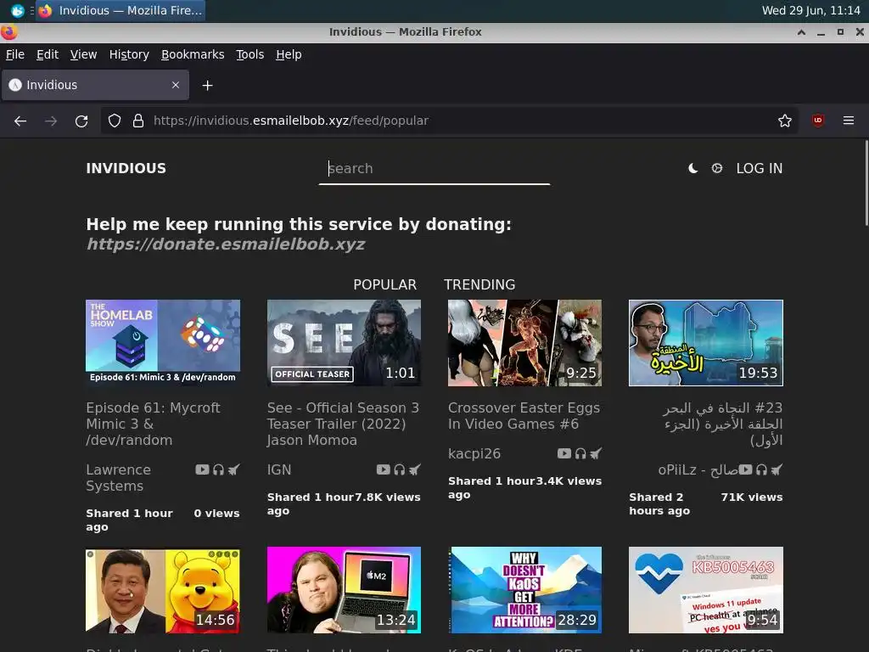Open the desktop applications menu icon
This screenshot has height=652, width=869.
[17, 10]
